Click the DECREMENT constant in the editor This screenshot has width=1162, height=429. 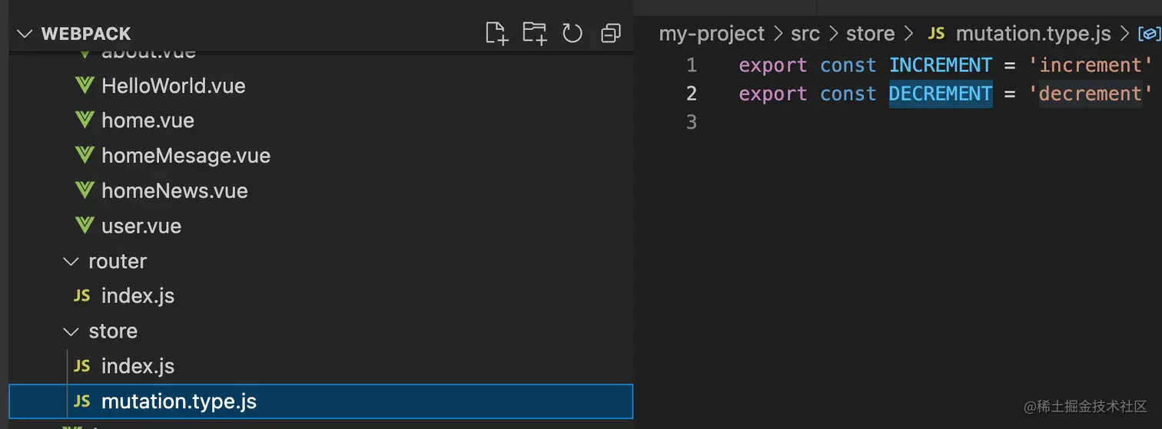click(940, 94)
